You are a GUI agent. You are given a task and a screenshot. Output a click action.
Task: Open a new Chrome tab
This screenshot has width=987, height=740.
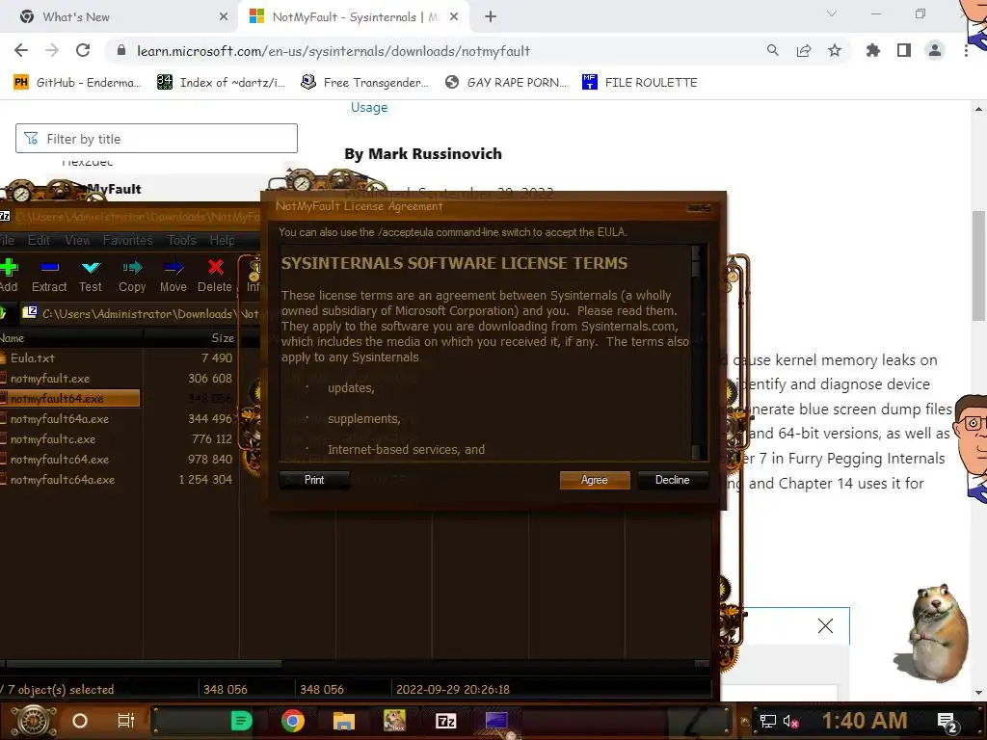coord(491,17)
